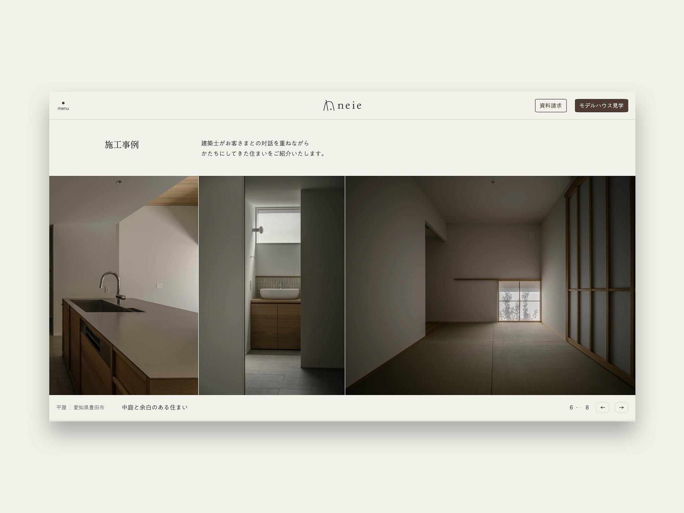This screenshot has height=513, width=684.
Task: Click the 施工事例 section heading
Action: click(x=122, y=145)
